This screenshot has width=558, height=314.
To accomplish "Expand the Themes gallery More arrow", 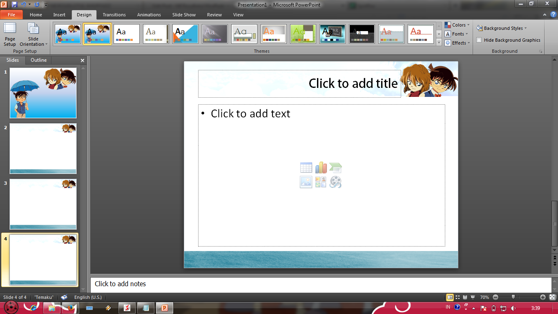I will [439, 42].
